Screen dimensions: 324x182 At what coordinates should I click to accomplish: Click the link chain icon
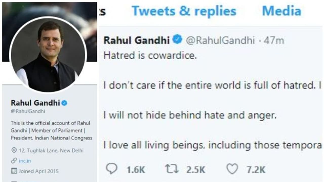(14, 161)
